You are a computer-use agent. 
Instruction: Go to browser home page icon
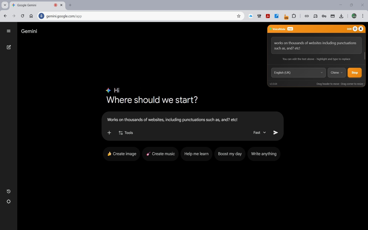[x=31, y=16]
